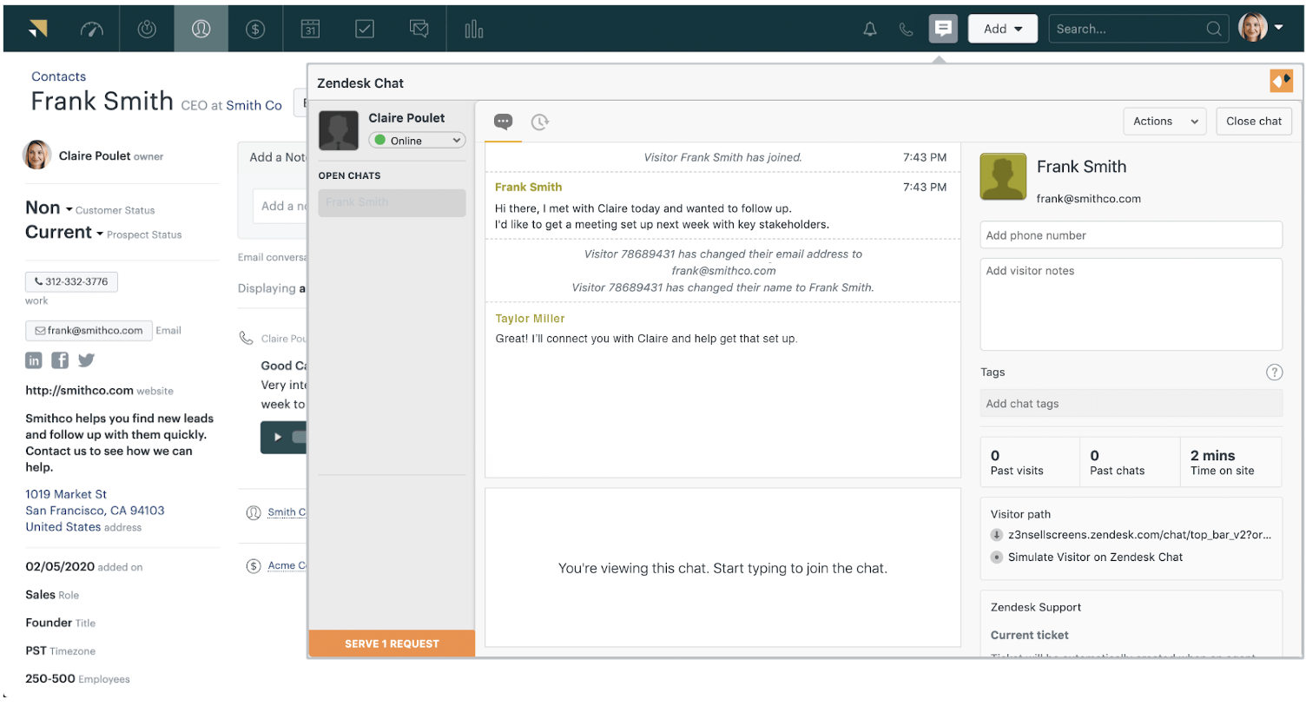Click the notifications bell icon

click(x=869, y=30)
